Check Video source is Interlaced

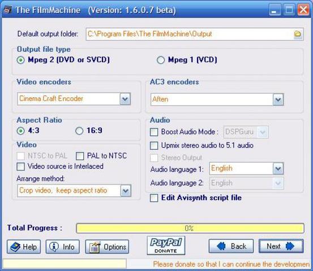(21, 167)
